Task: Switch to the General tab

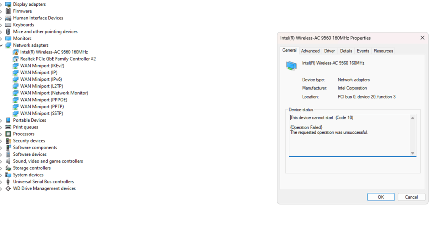Action: (x=289, y=50)
